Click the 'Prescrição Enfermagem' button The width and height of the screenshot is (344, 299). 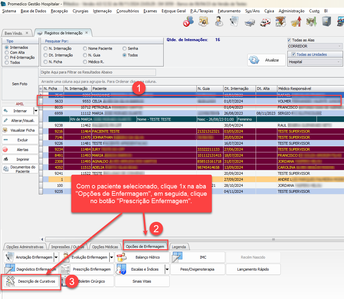[x=86, y=269]
